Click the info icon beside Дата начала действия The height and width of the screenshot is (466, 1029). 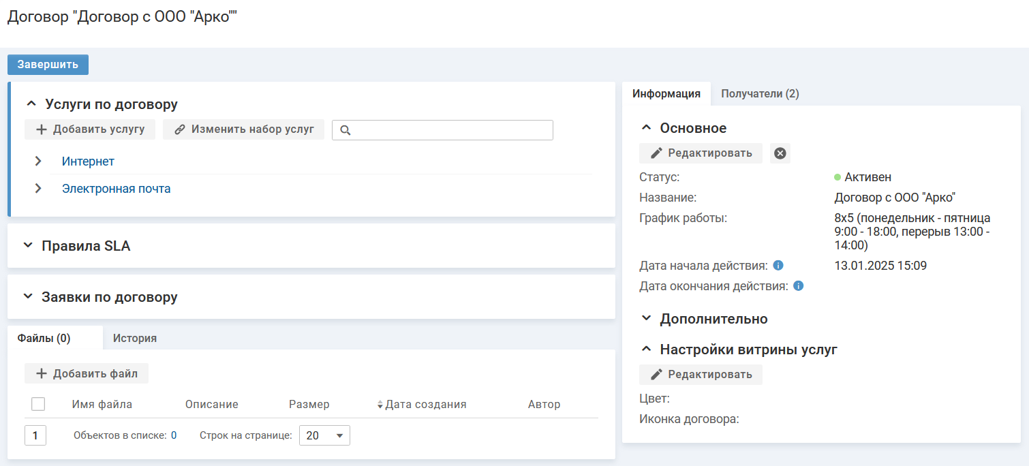tap(778, 266)
